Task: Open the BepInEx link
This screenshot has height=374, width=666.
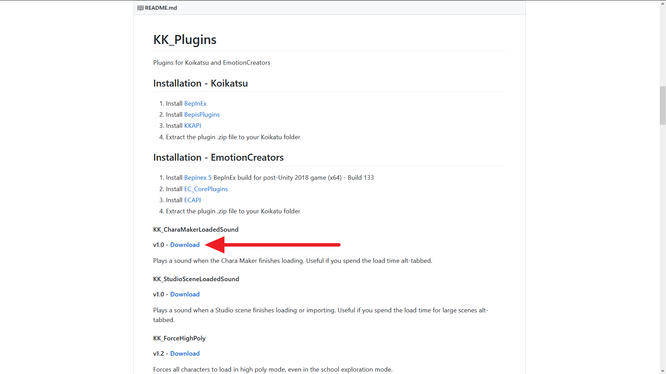Action: (x=195, y=104)
